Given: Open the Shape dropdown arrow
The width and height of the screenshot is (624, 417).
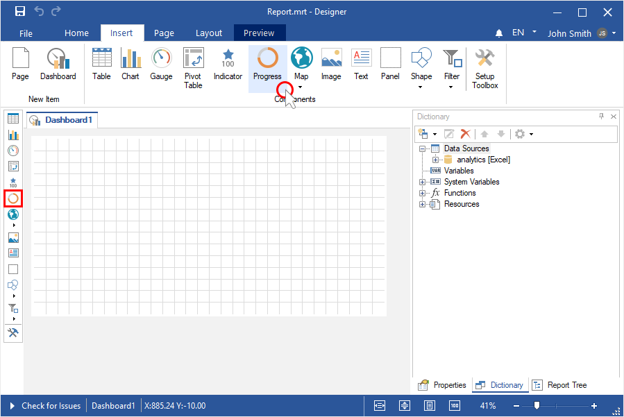Looking at the screenshot, I should (421, 87).
